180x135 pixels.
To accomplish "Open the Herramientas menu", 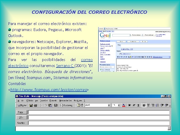I will click(65, 100).
